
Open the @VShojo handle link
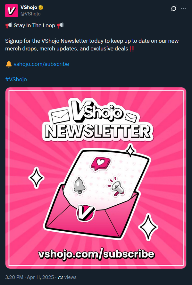[30, 14]
